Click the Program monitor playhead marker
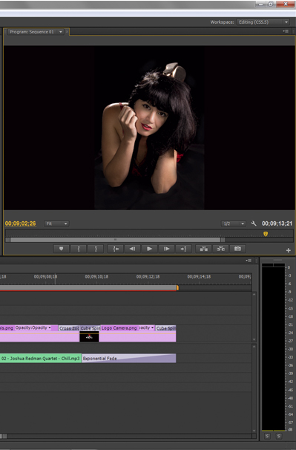Image resolution: width=296 pixels, height=450 pixels. tap(266, 234)
